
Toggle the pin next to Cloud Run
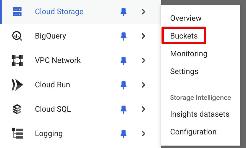coord(124,85)
